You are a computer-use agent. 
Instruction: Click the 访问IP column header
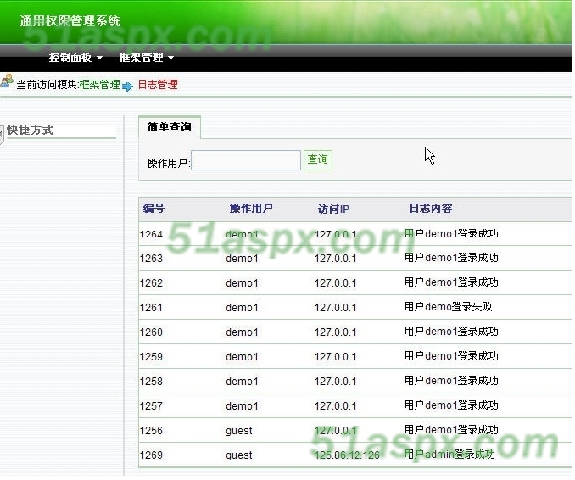(333, 209)
